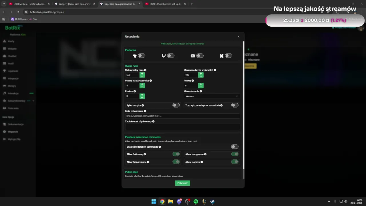Image resolution: width=366 pixels, height=206 pixels.
Task: Click info icon next to Punkty
Action: [x=193, y=81]
